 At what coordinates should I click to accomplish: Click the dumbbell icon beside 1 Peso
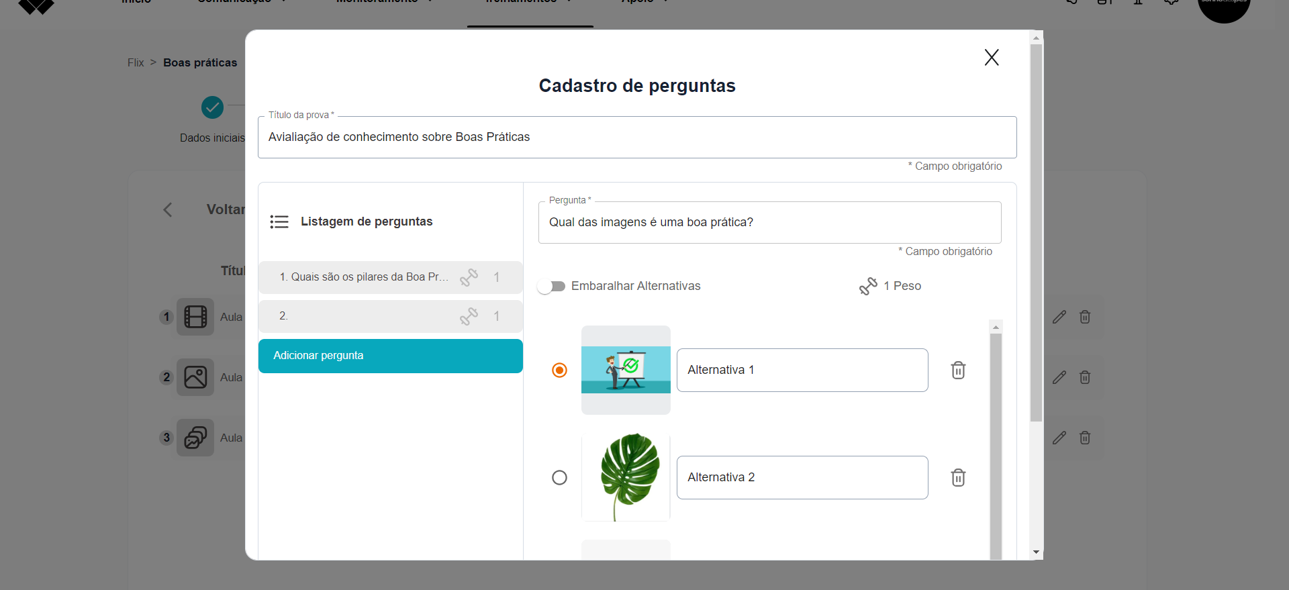868,287
